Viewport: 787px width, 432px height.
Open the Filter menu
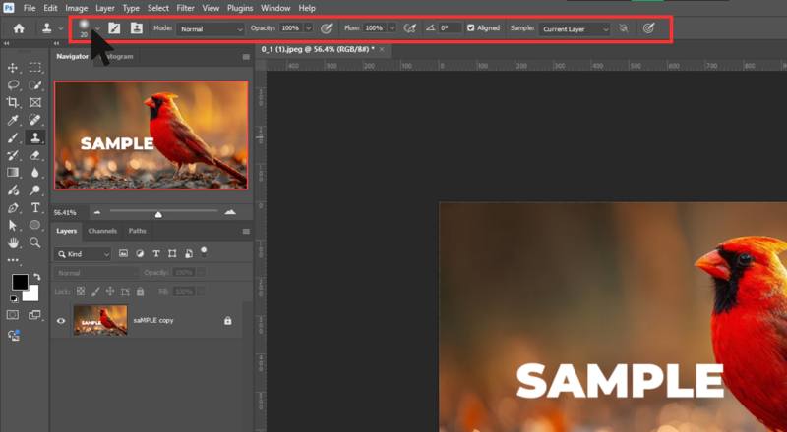click(185, 8)
